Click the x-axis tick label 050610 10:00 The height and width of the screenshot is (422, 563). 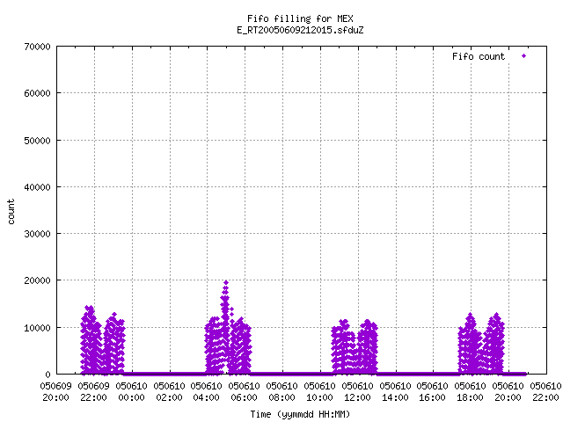[319, 392]
